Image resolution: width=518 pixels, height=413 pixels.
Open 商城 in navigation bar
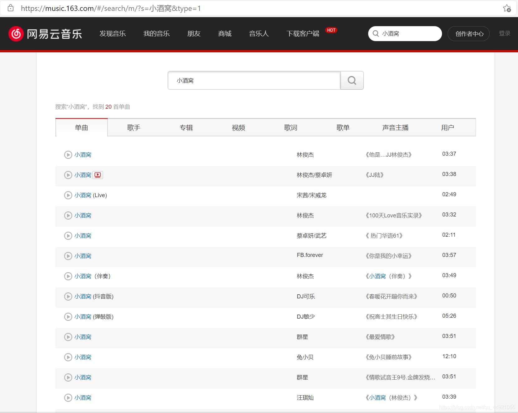click(225, 34)
